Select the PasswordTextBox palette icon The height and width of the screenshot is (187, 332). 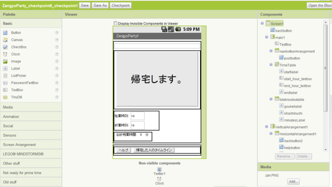(5, 83)
